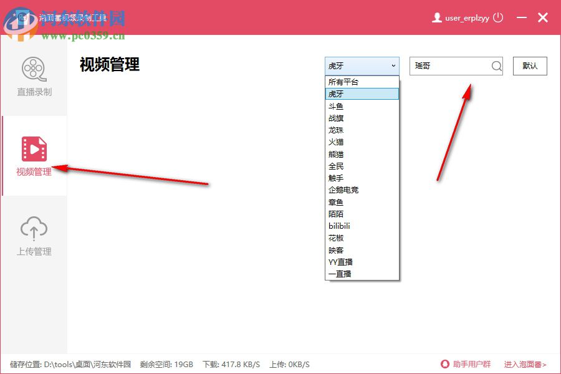561x374 pixels.
Task: Select 斗鱼 from the platform list
Action: [337, 105]
